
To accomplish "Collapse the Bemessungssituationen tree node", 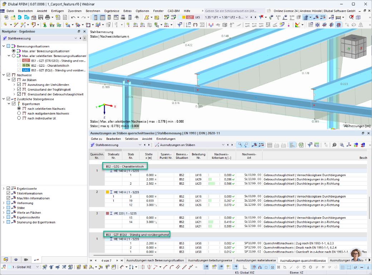I will [4, 46].
